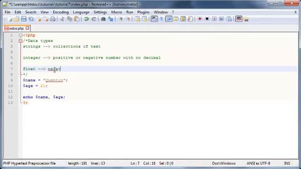Open the Settings menu
Viewport: 301px width, 169px height.
[100, 12]
